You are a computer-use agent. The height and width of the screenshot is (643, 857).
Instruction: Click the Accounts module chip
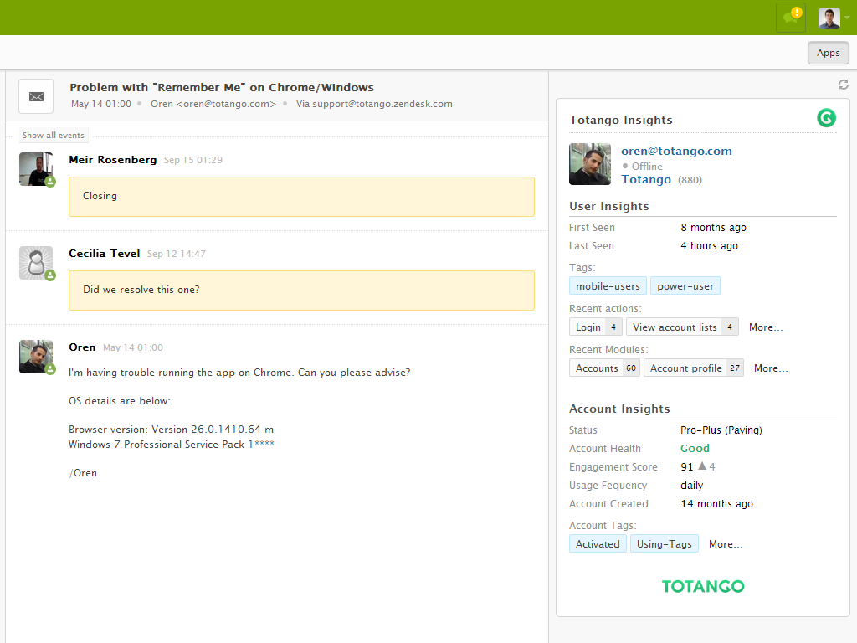[x=604, y=368]
